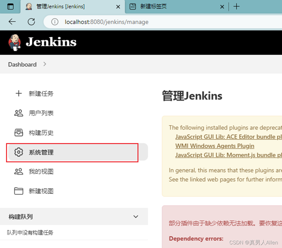Image resolution: width=282 pixels, height=248 pixels.
Task: Open the ACE Editor bundle plugin link
Action: click(x=228, y=137)
